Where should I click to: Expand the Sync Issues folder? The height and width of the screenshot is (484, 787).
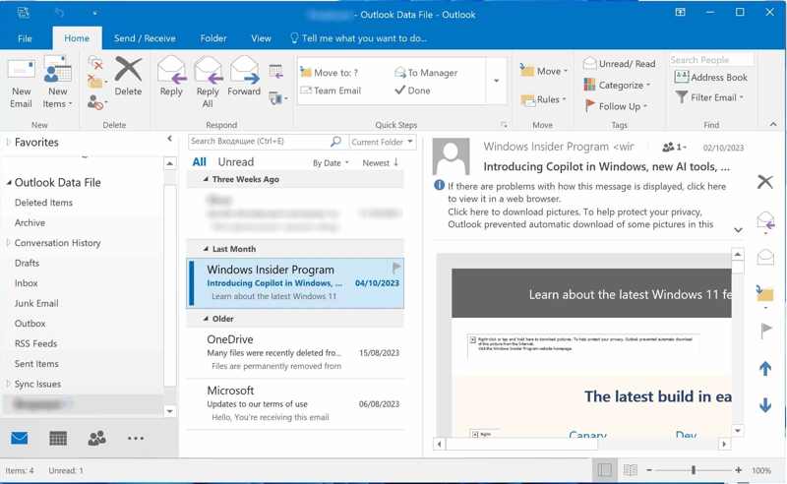tap(8, 384)
